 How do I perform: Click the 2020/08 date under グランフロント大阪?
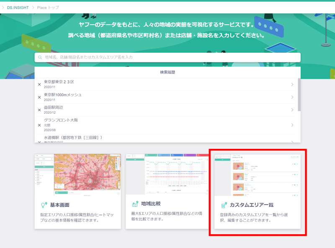(50, 130)
